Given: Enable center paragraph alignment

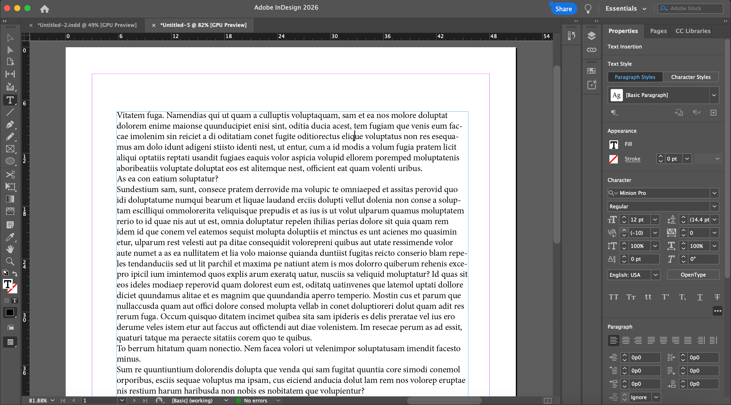Looking at the screenshot, I should [626, 340].
